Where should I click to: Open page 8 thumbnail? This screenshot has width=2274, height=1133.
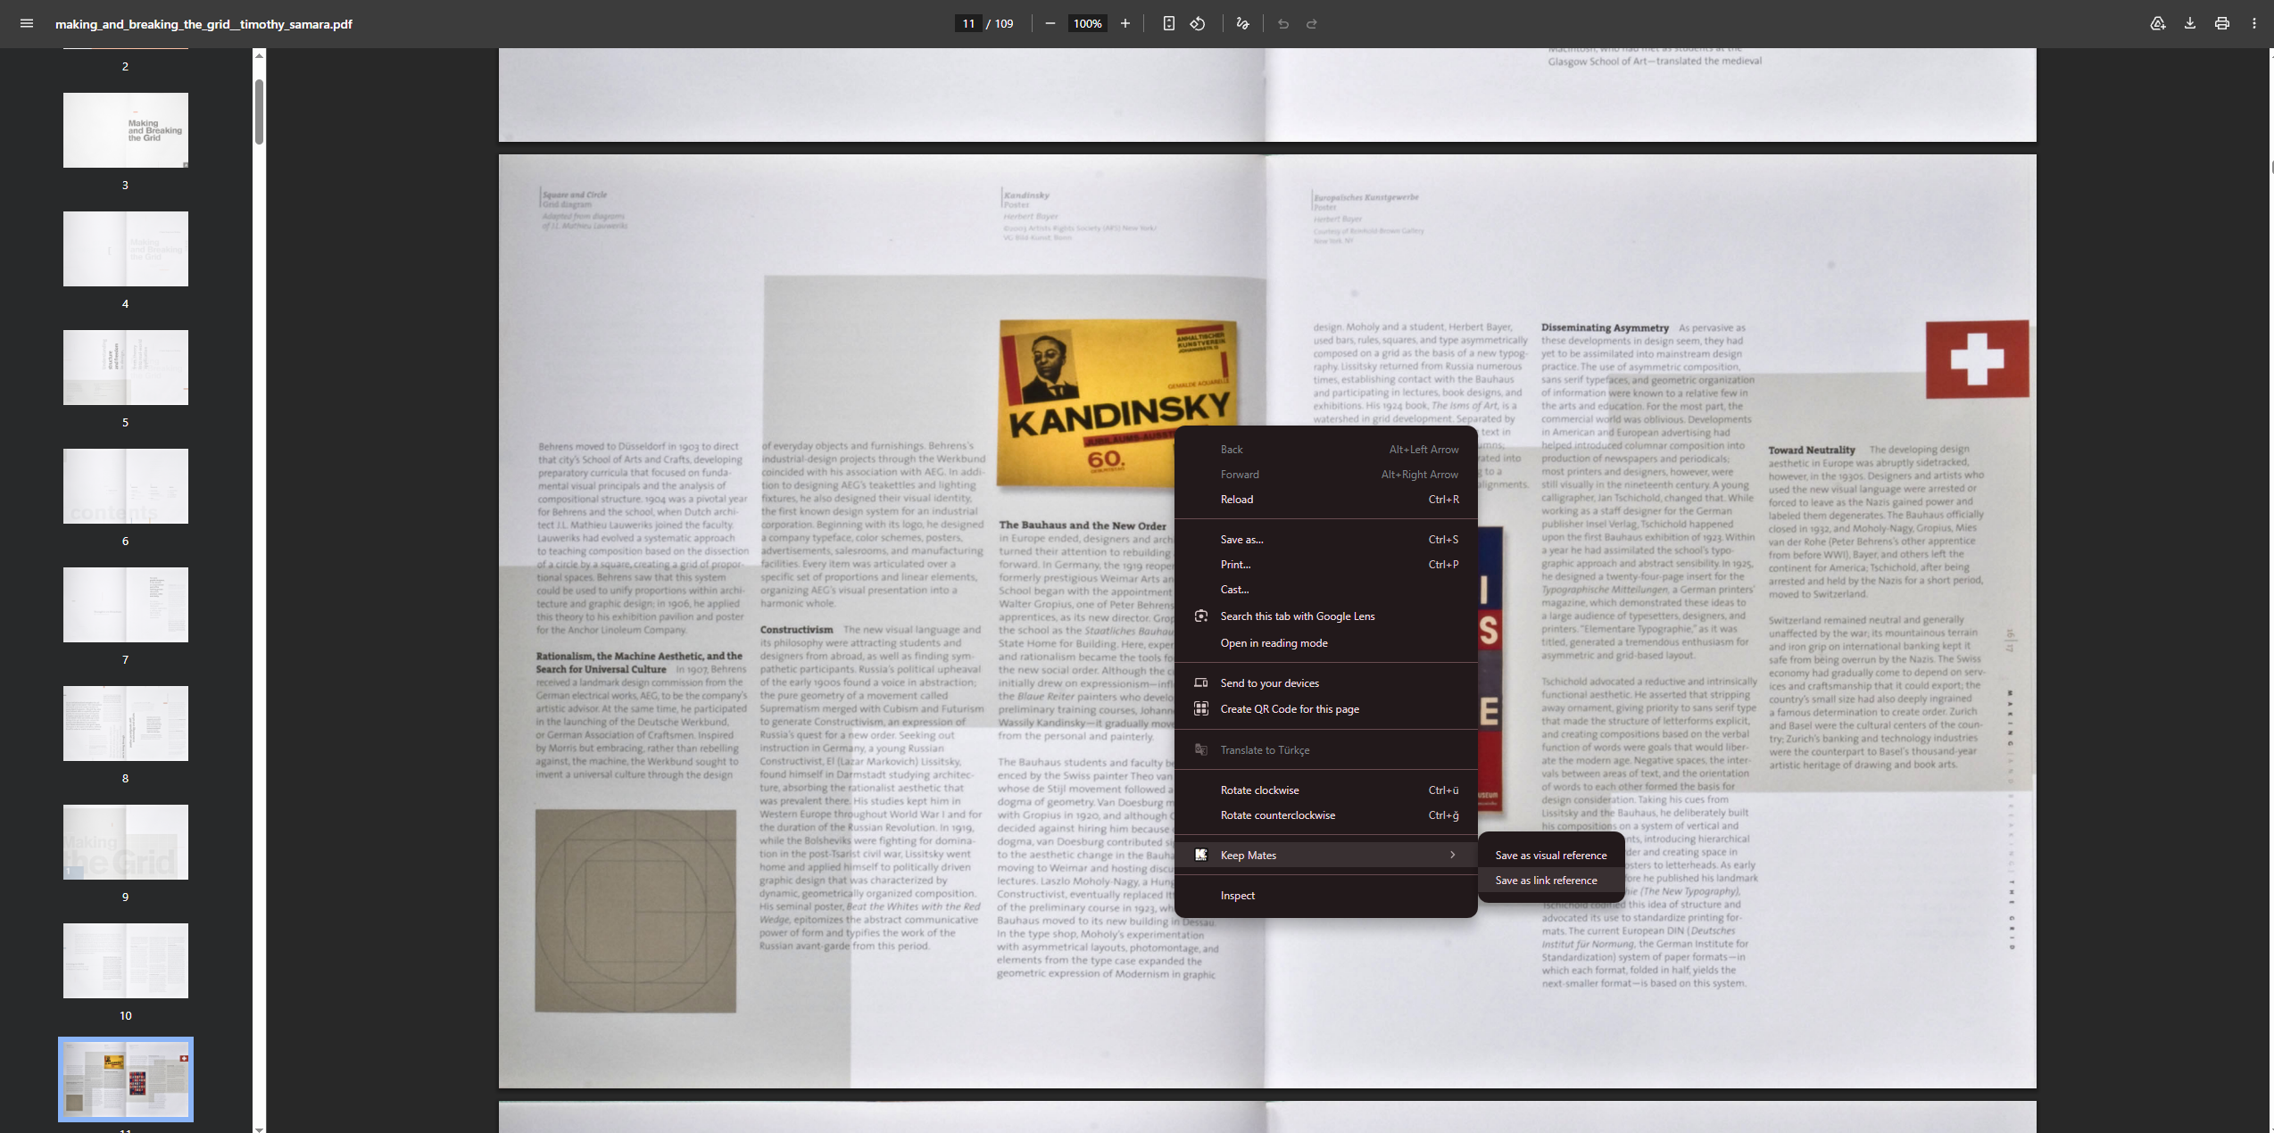(126, 724)
